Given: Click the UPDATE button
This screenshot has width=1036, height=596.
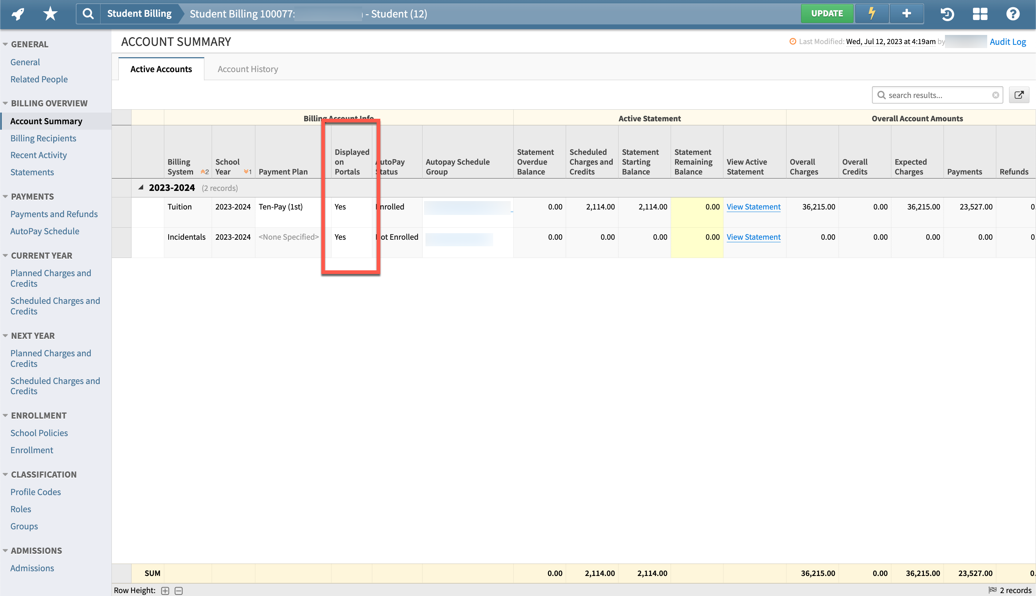Looking at the screenshot, I should tap(827, 13).
